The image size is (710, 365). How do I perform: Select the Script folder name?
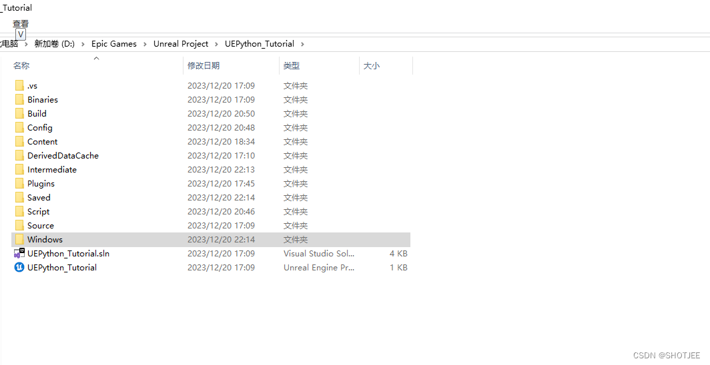coord(39,212)
